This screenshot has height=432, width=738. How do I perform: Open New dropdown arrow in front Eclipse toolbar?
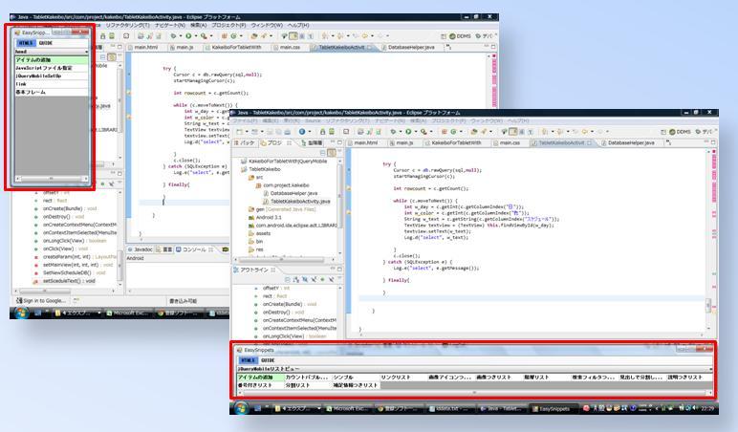(247, 132)
